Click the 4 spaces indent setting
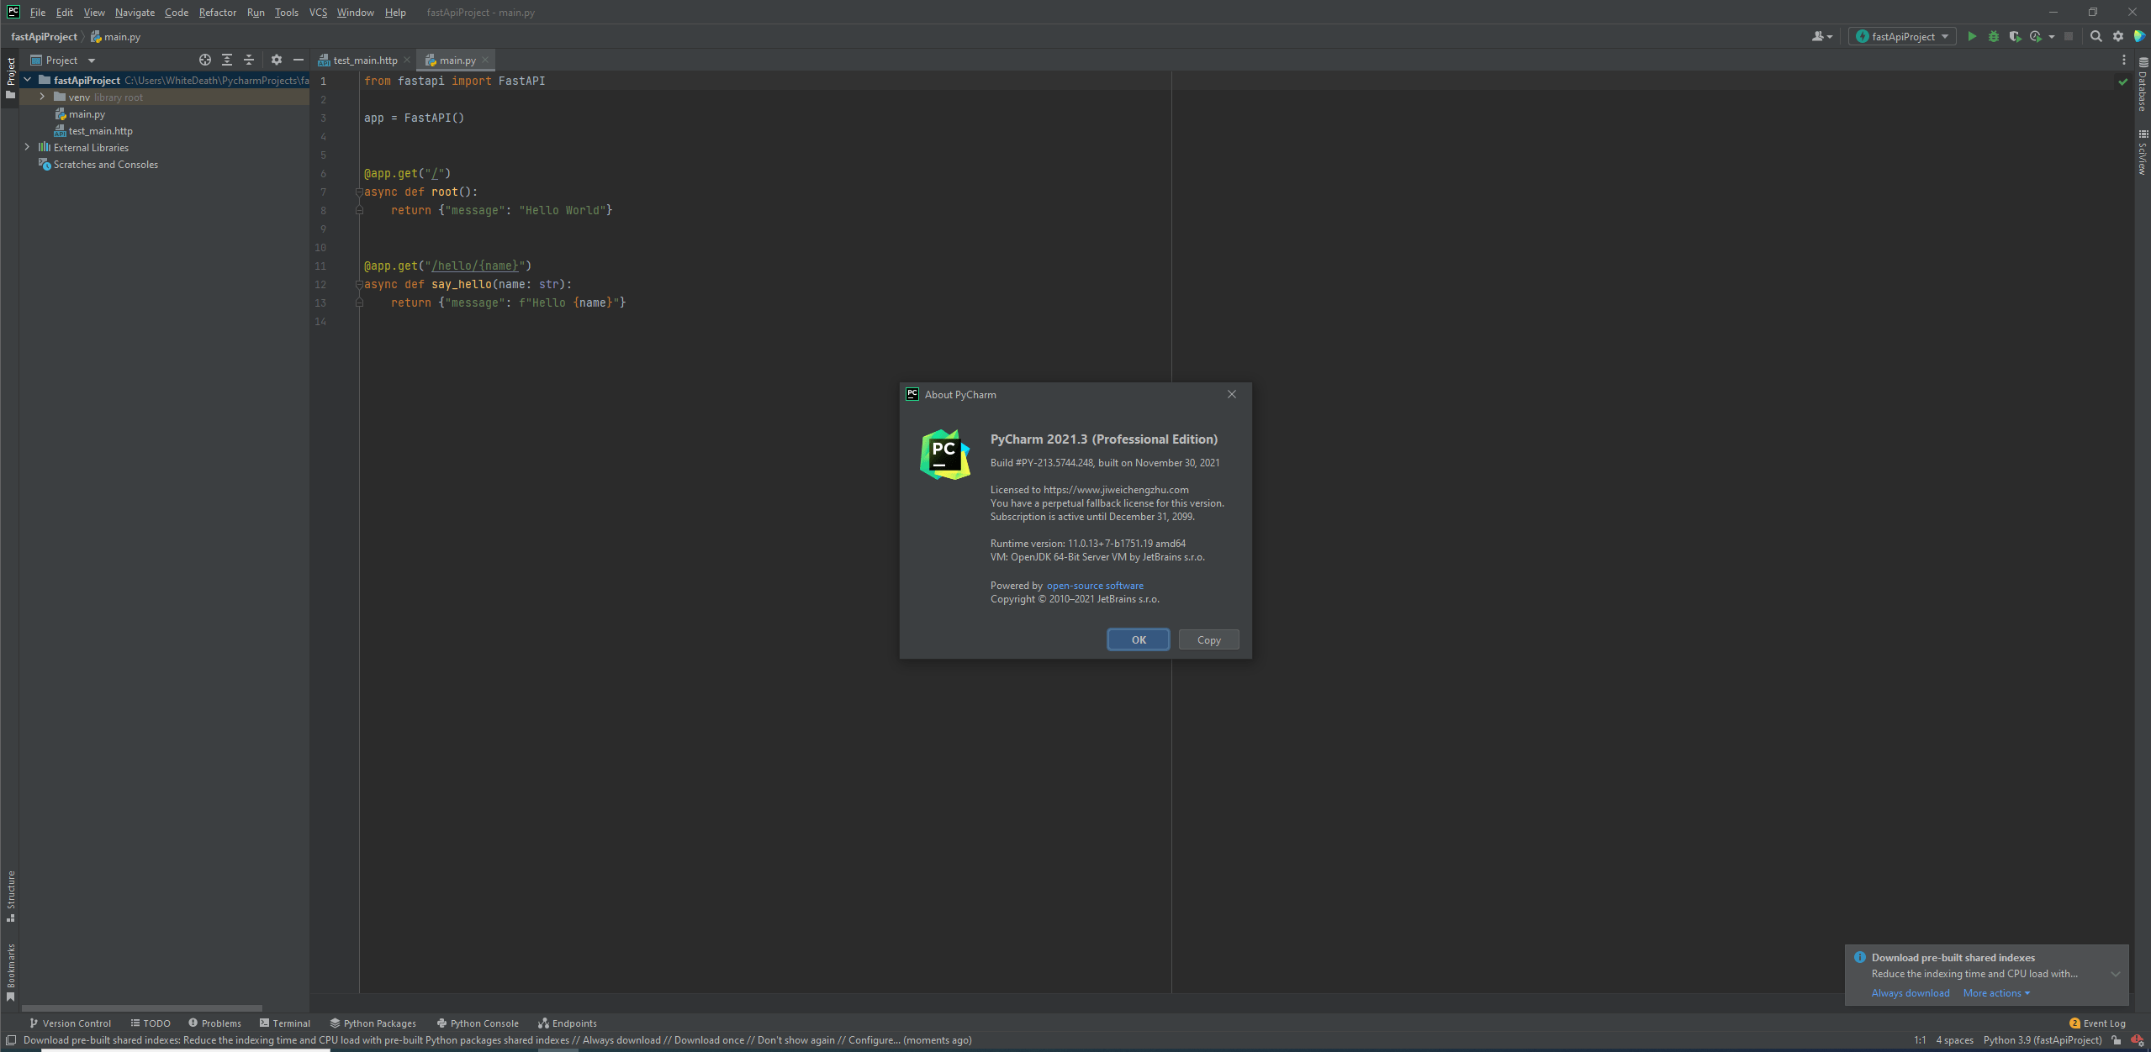The image size is (2151, 1052). coord(1955,1040)
